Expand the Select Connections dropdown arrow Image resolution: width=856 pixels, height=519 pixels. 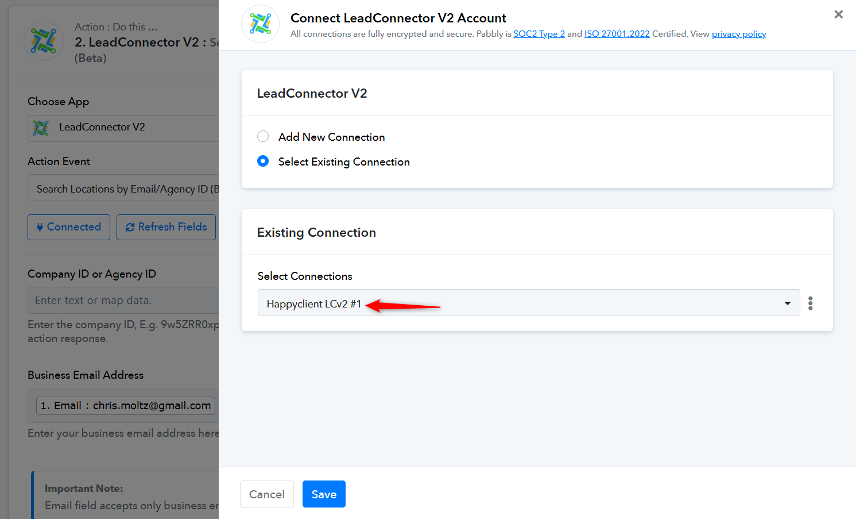(787, 303)
